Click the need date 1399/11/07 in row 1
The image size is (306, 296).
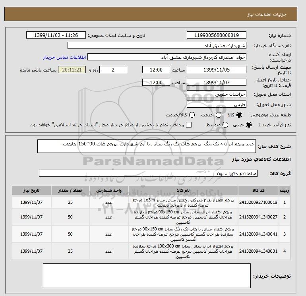click(x=31, y=202)
